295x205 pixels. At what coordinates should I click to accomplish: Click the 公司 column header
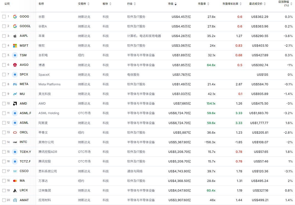7,4
